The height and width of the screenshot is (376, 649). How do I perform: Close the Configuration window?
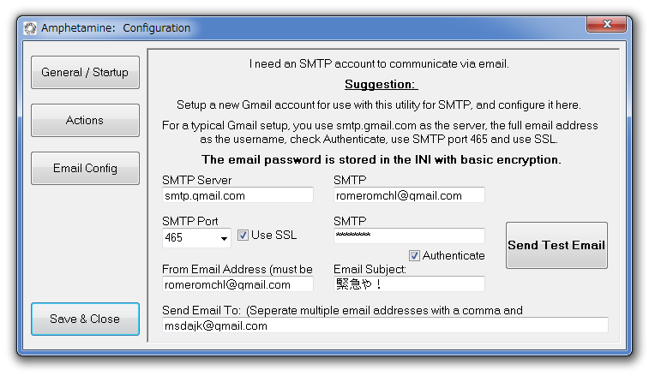coord(606,24)
